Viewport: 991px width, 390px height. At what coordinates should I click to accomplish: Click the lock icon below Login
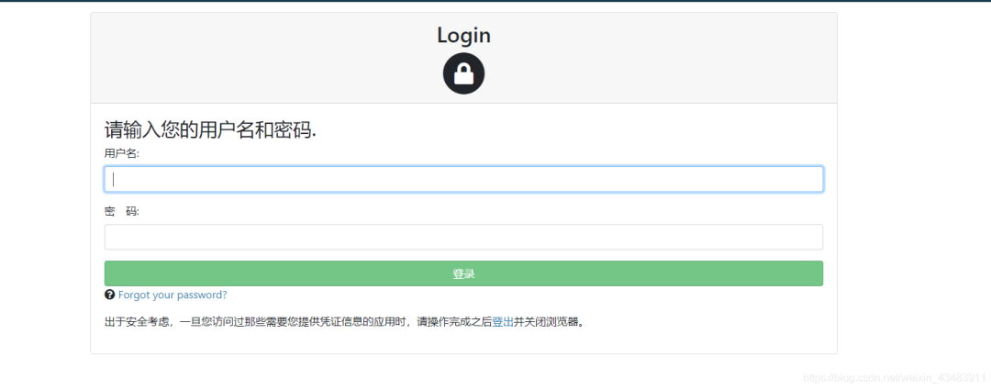click(463, 74)
